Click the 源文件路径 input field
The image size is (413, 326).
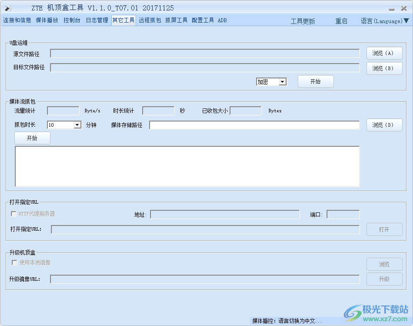205,54
